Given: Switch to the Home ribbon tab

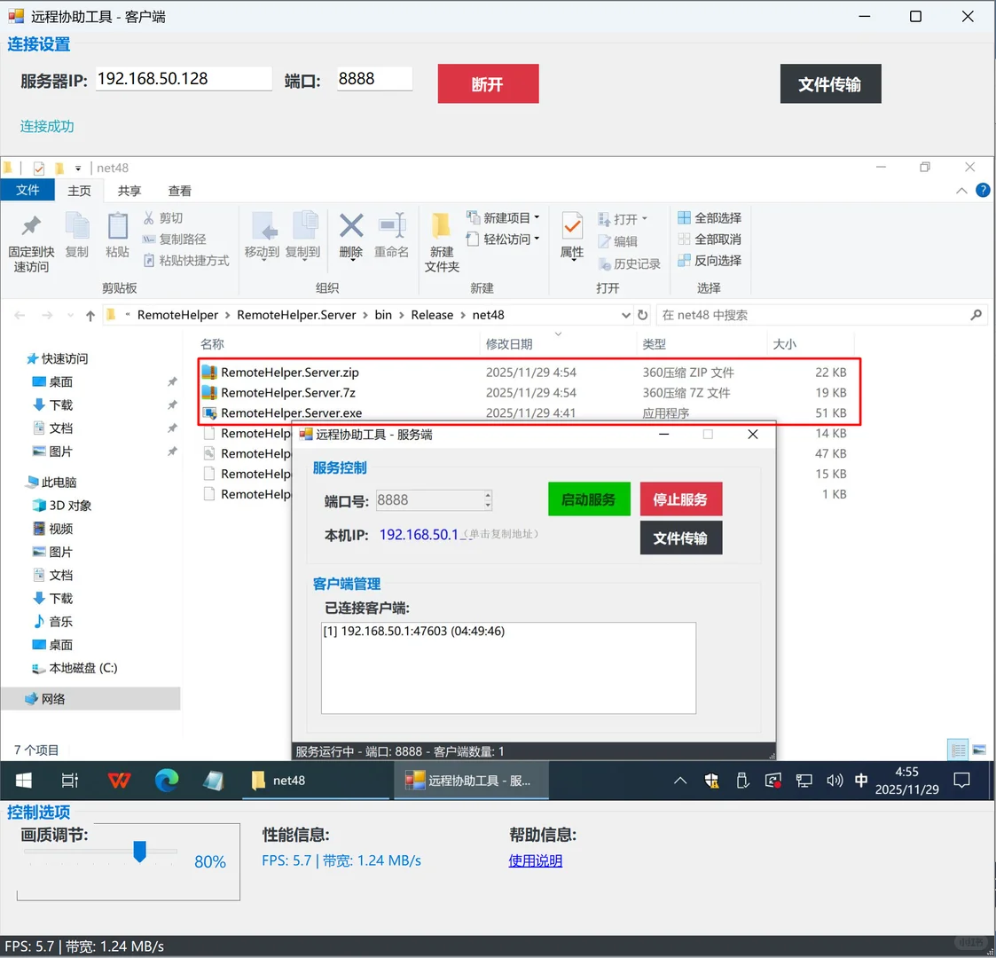Looking at the screenshot, I should point(80,191).
